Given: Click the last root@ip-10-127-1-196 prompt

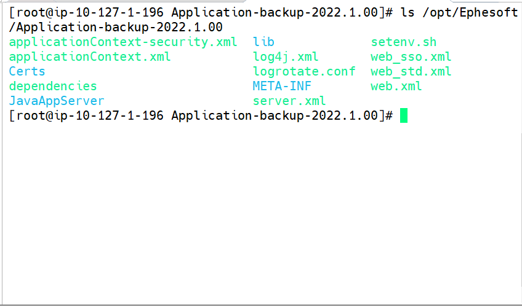Looking at the screenshot, I should click(x=201, y=116).
